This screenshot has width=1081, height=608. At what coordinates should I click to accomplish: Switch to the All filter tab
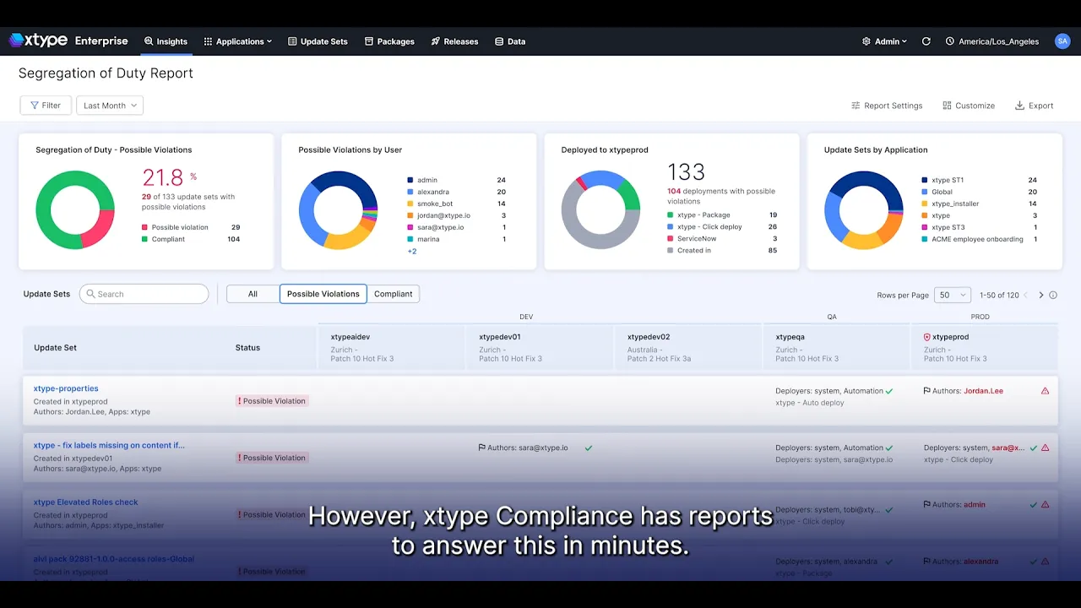click(x=253, y=294)
